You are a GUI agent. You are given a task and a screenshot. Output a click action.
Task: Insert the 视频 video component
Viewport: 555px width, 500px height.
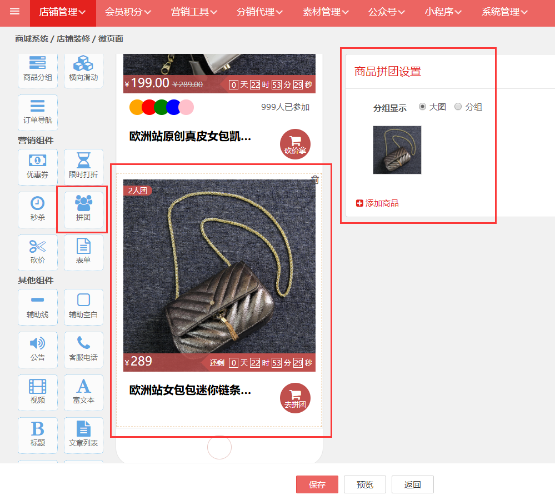click(38, 392)
